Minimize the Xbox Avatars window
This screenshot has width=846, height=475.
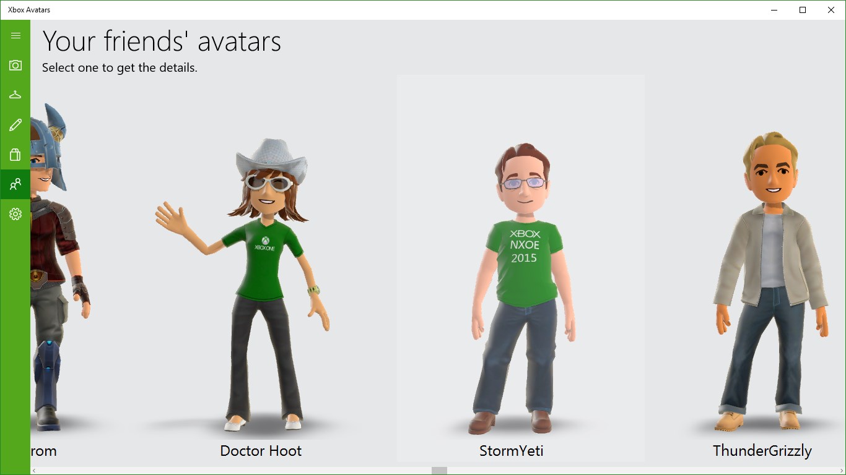tap(774, 10)
